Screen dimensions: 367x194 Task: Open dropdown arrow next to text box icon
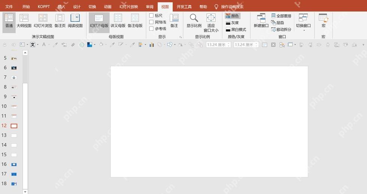(27, 45)
